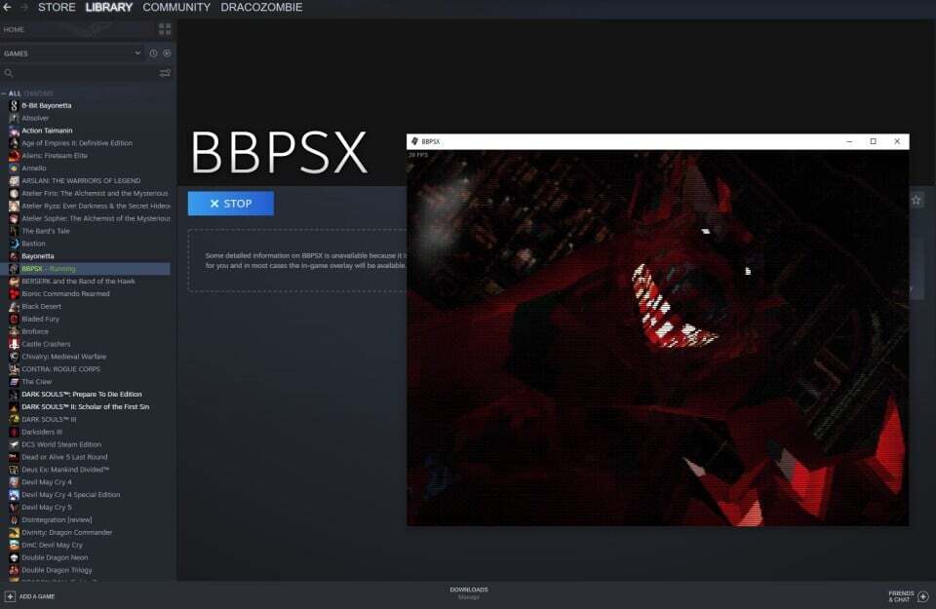Switch to collections grid view icon

coord(165,29)
